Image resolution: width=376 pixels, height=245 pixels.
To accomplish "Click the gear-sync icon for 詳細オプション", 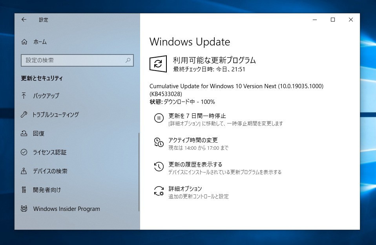I will tap(159, 191).
